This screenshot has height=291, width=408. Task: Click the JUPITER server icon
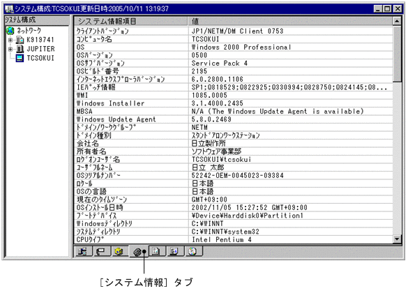pyautogui.click(x=20, y=49)
